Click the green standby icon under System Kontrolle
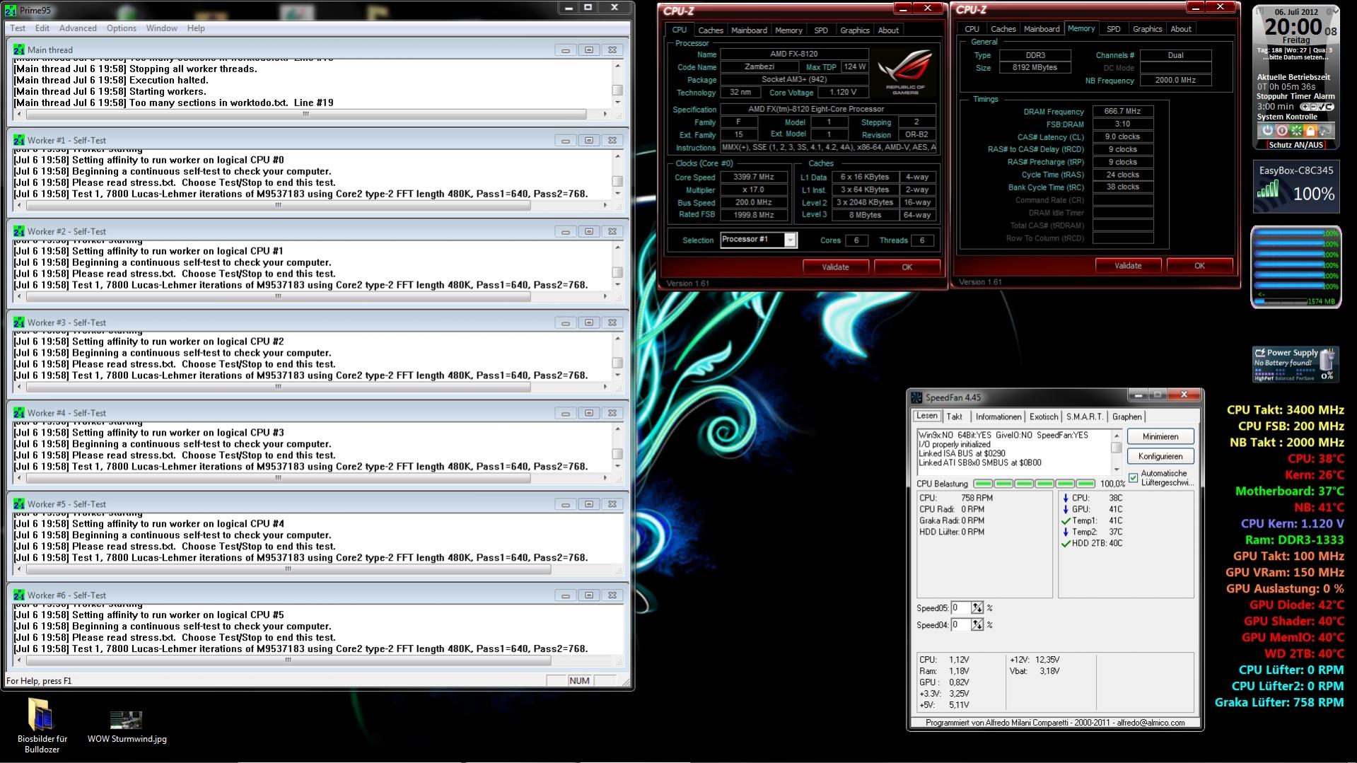1357x763 pixels. point(1296,131)
